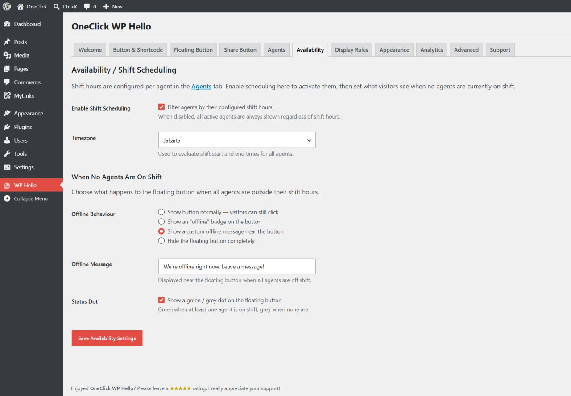Viewport: 571px width, 396px height.
Task: Click the plus New icon
Action: tap(106, 7)
